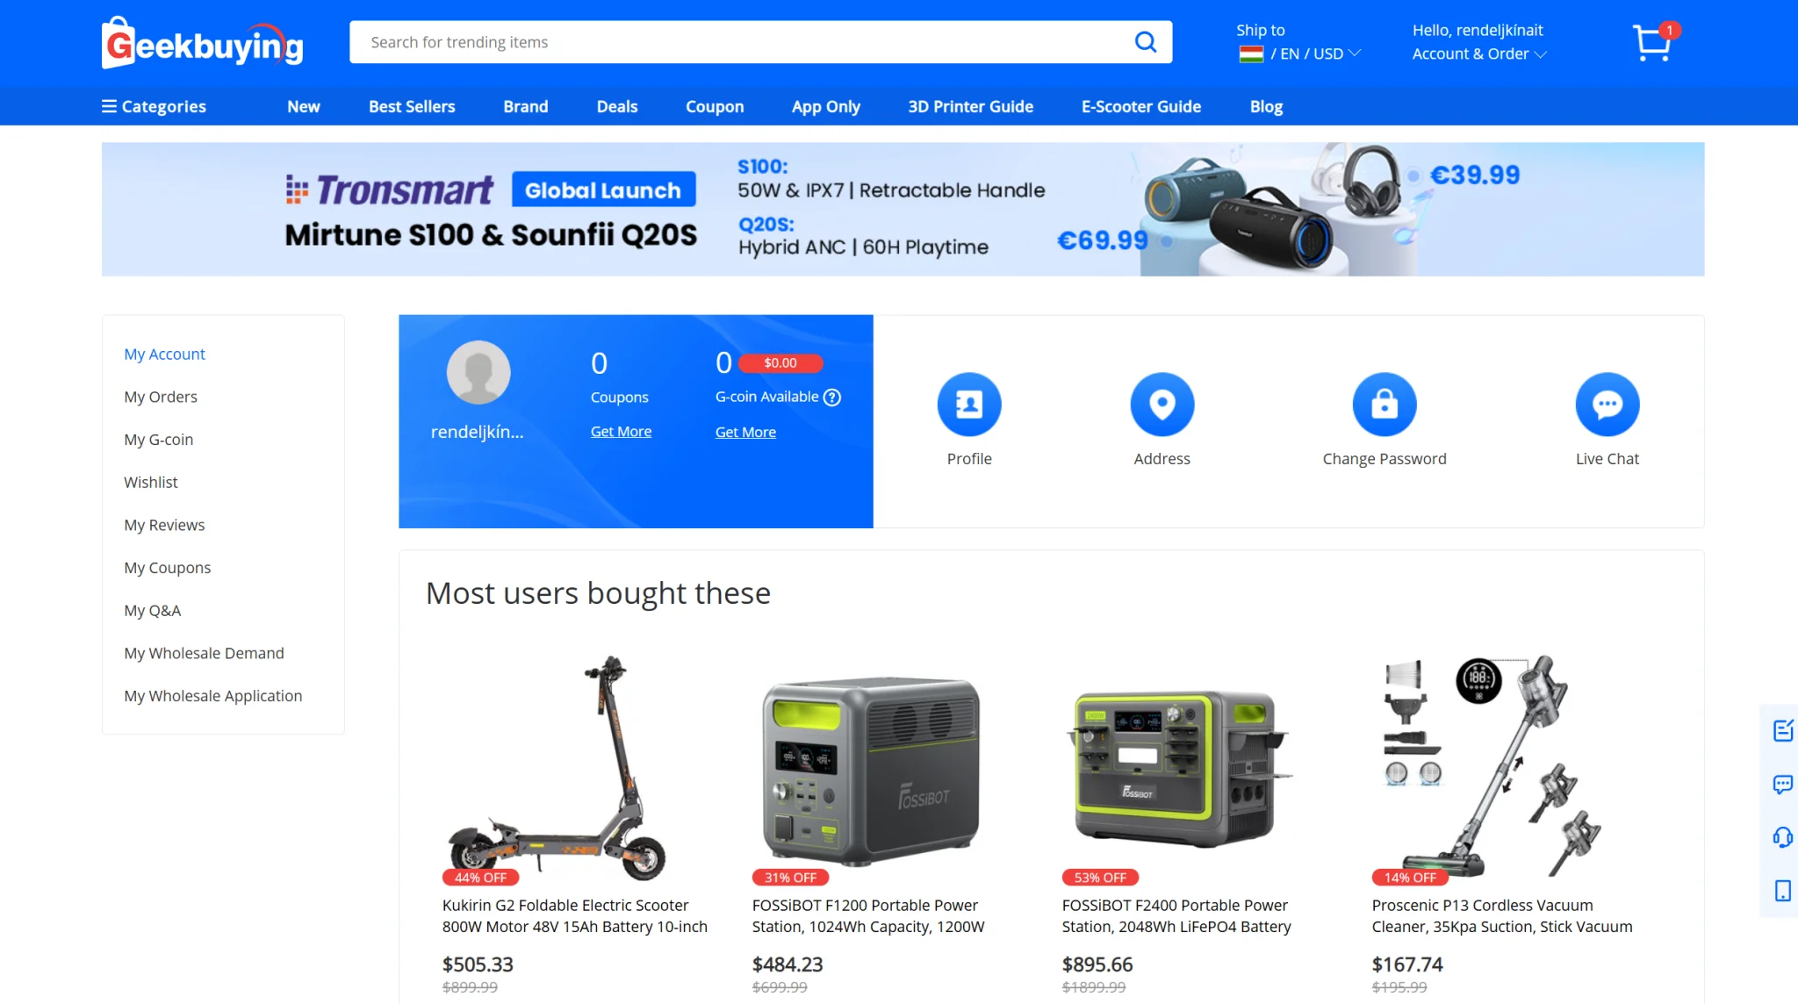The height and width of the screenshot is (1004, 1798).
Task: Click the search magnifier icon
Action: tap(1146, 42)
